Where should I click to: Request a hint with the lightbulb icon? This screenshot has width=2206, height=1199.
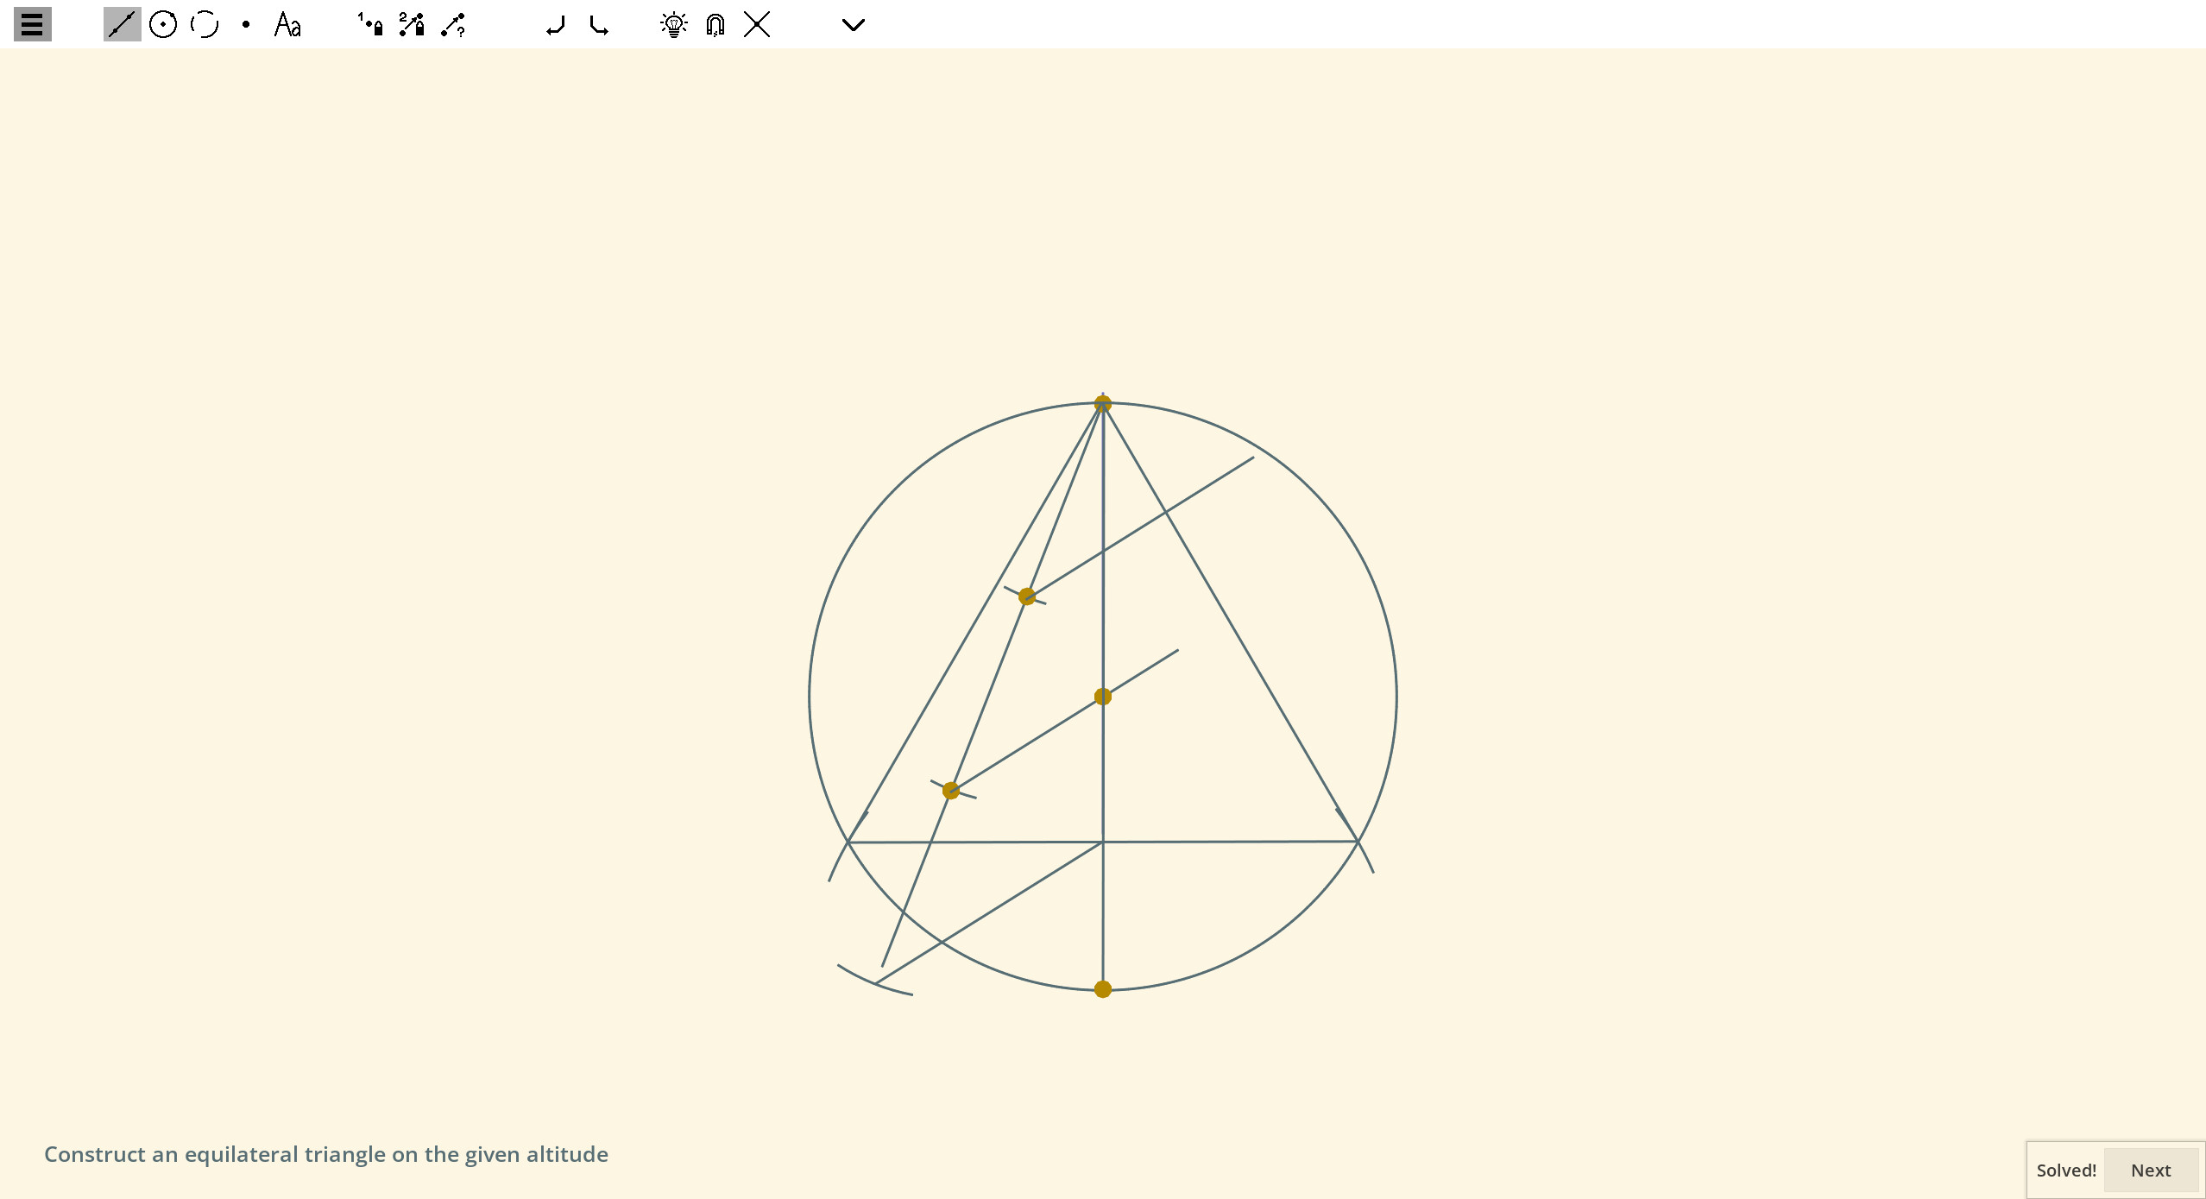tap(673, 24)
